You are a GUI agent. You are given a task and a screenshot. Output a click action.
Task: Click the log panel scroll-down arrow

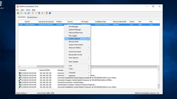click(158, 88)
